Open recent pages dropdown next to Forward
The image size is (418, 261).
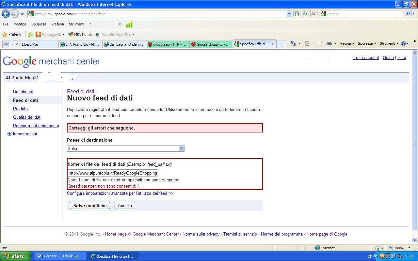click(22, 14)
